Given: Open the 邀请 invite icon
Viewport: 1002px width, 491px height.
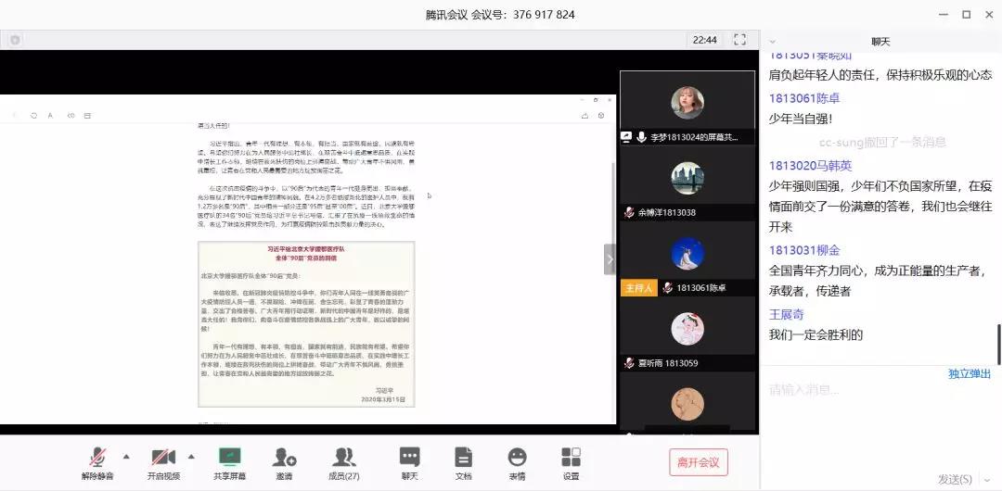Looking at the screenshot, I should [284, 462].
